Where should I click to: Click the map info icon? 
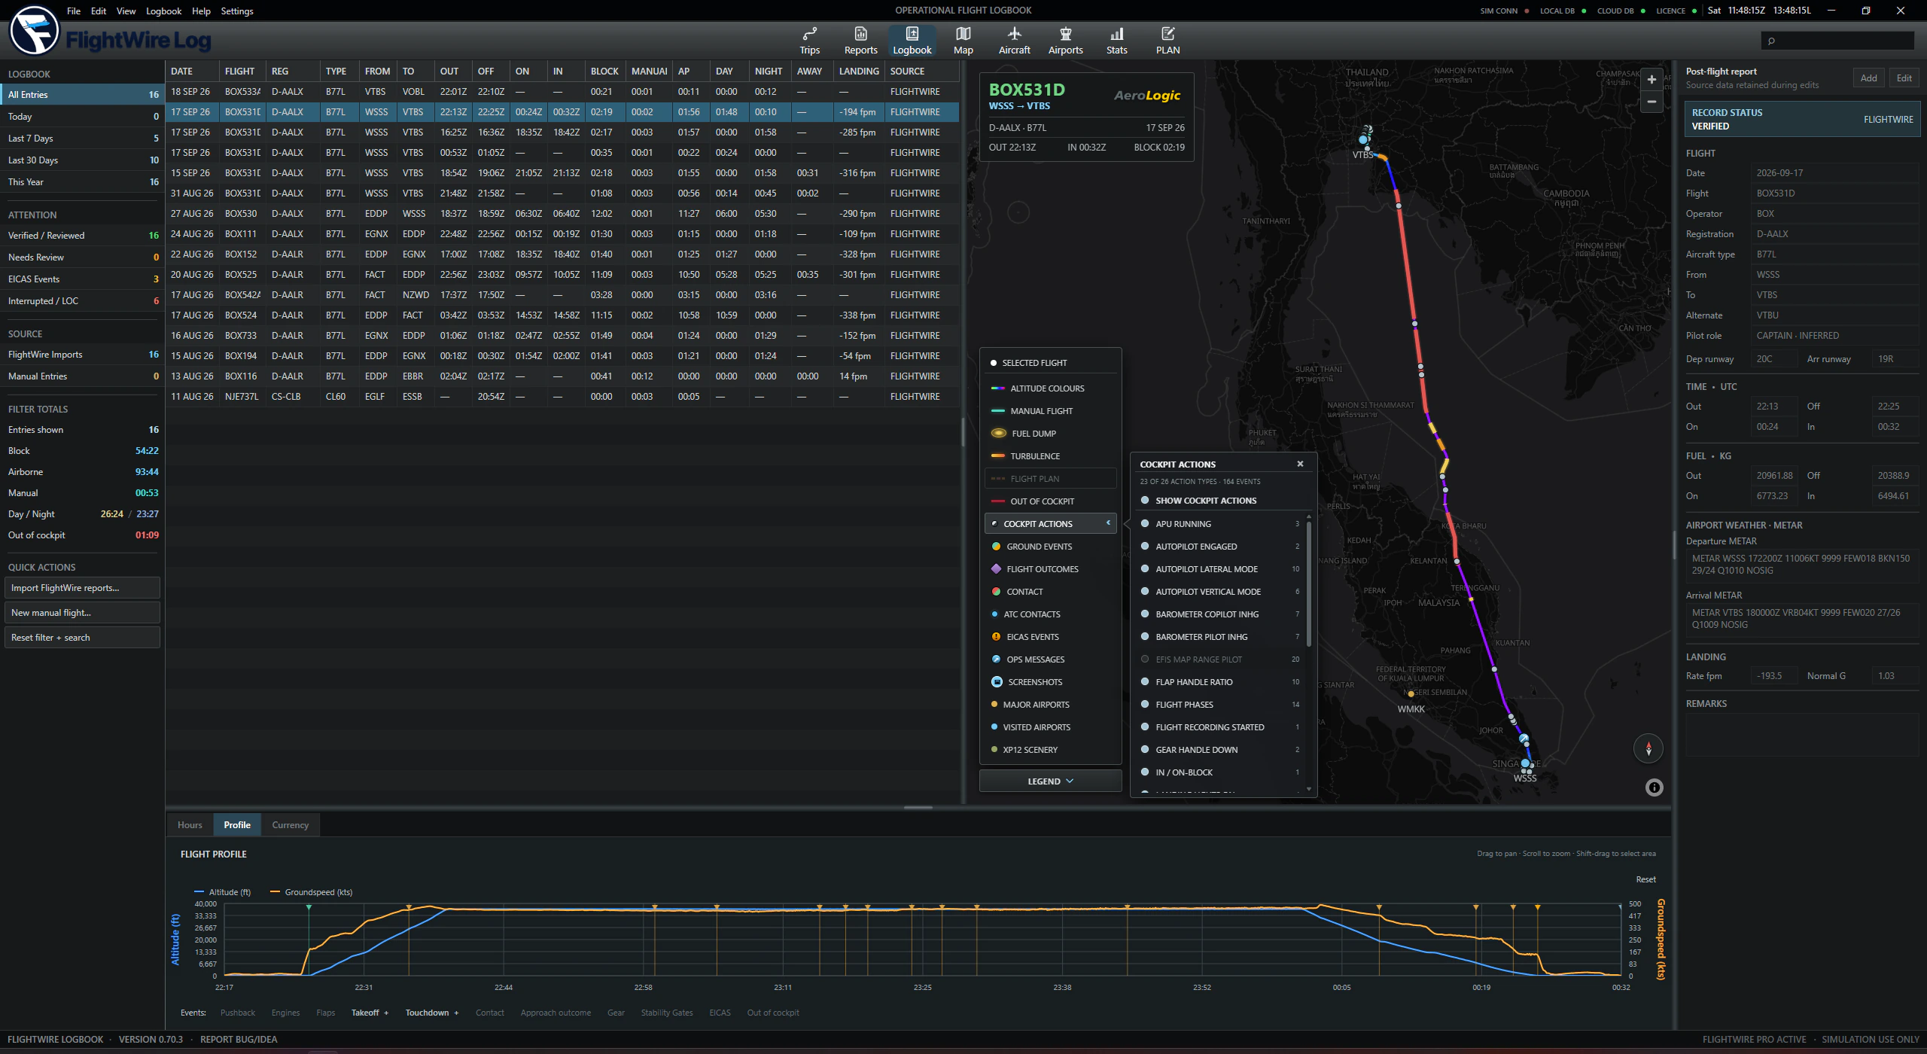tap(1654, 787)
